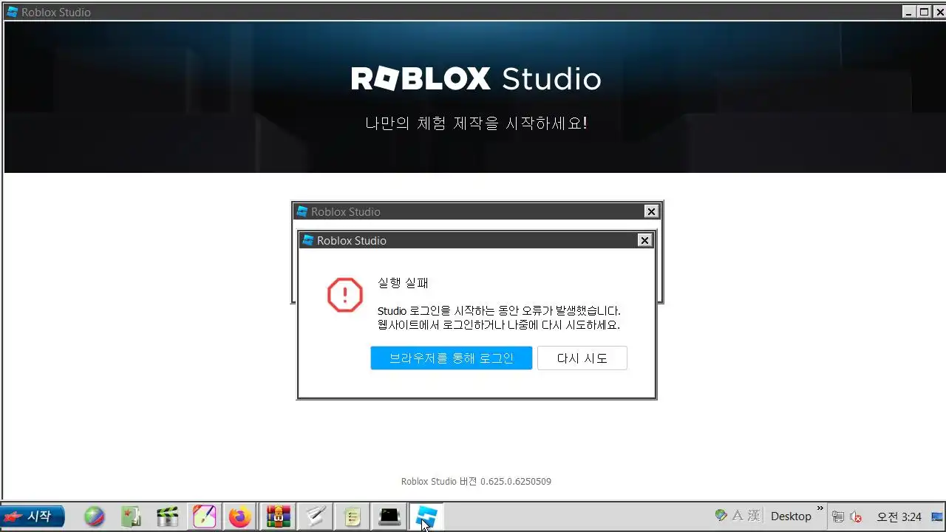This screenshot has height=532, width=946.
Task: Close the 실행 실패 error dialog
Action: [x=644, y=241]
